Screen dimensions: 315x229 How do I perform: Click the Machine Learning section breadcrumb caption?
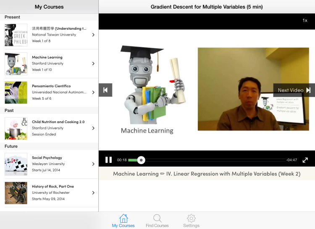pyautogui.click(x=207, y=174)
